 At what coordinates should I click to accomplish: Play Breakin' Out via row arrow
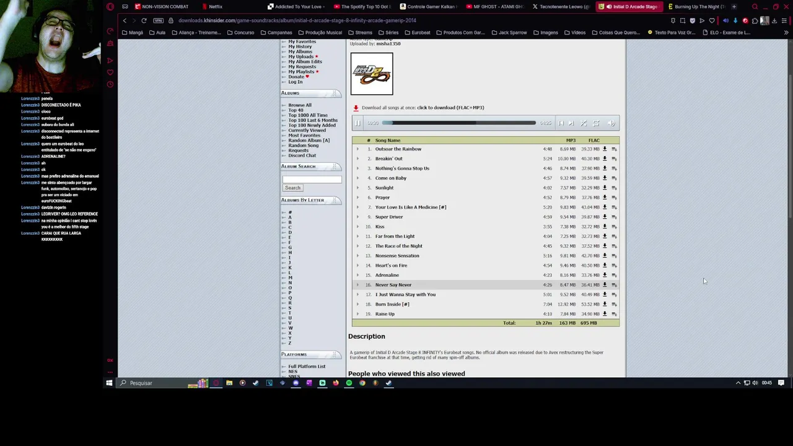click(x=357, y=159)
